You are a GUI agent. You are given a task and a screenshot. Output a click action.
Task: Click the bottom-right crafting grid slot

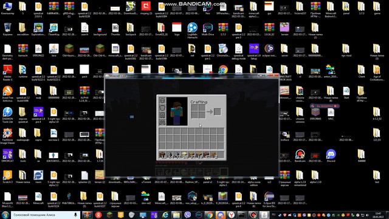coord(202,115)
